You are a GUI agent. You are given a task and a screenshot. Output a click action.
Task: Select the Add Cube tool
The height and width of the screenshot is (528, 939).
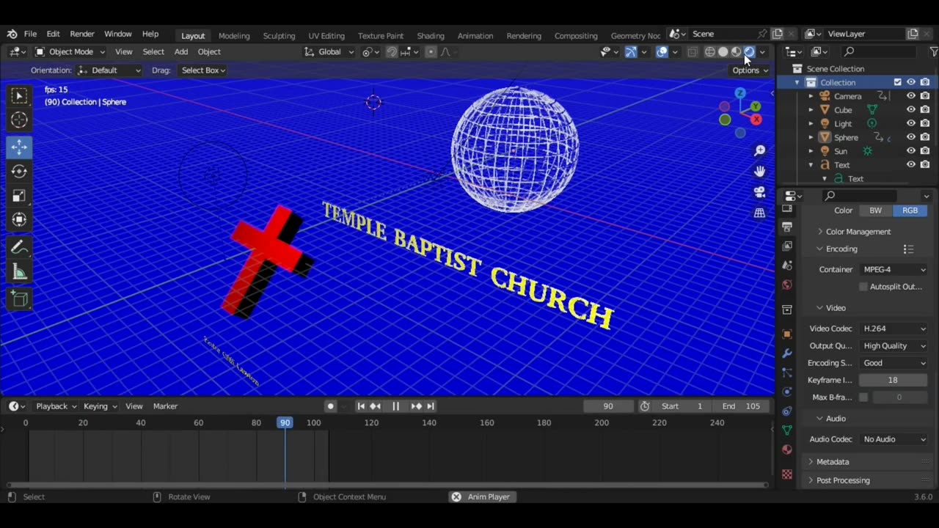19,299
